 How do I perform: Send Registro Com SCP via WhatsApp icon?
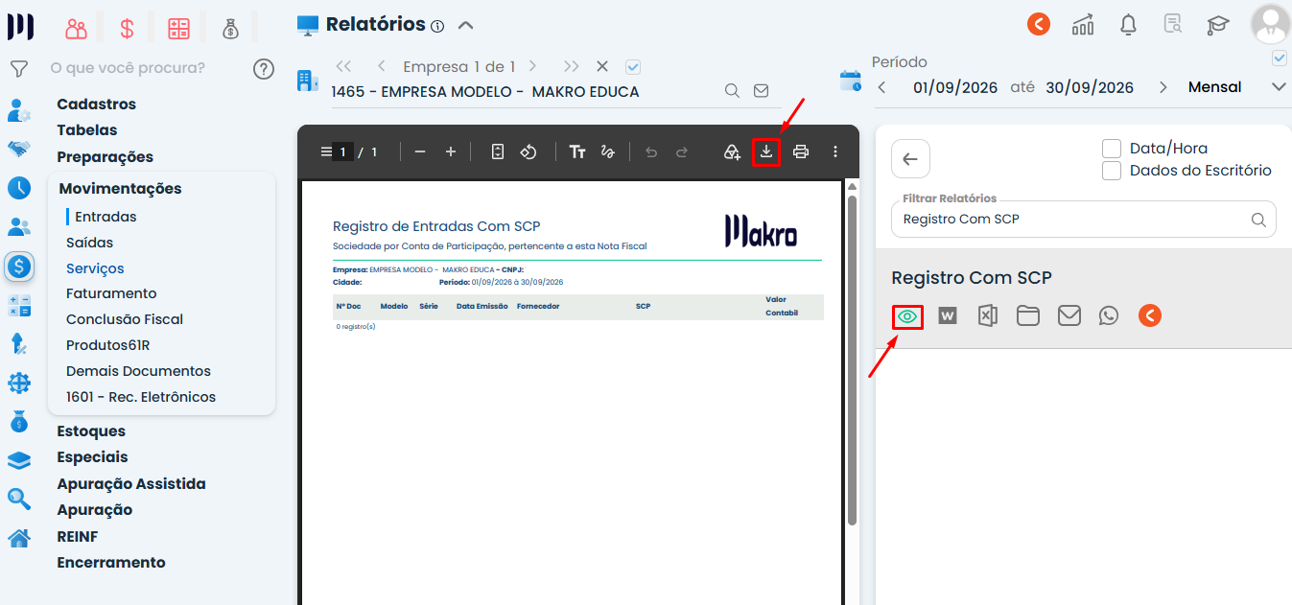1109,315
